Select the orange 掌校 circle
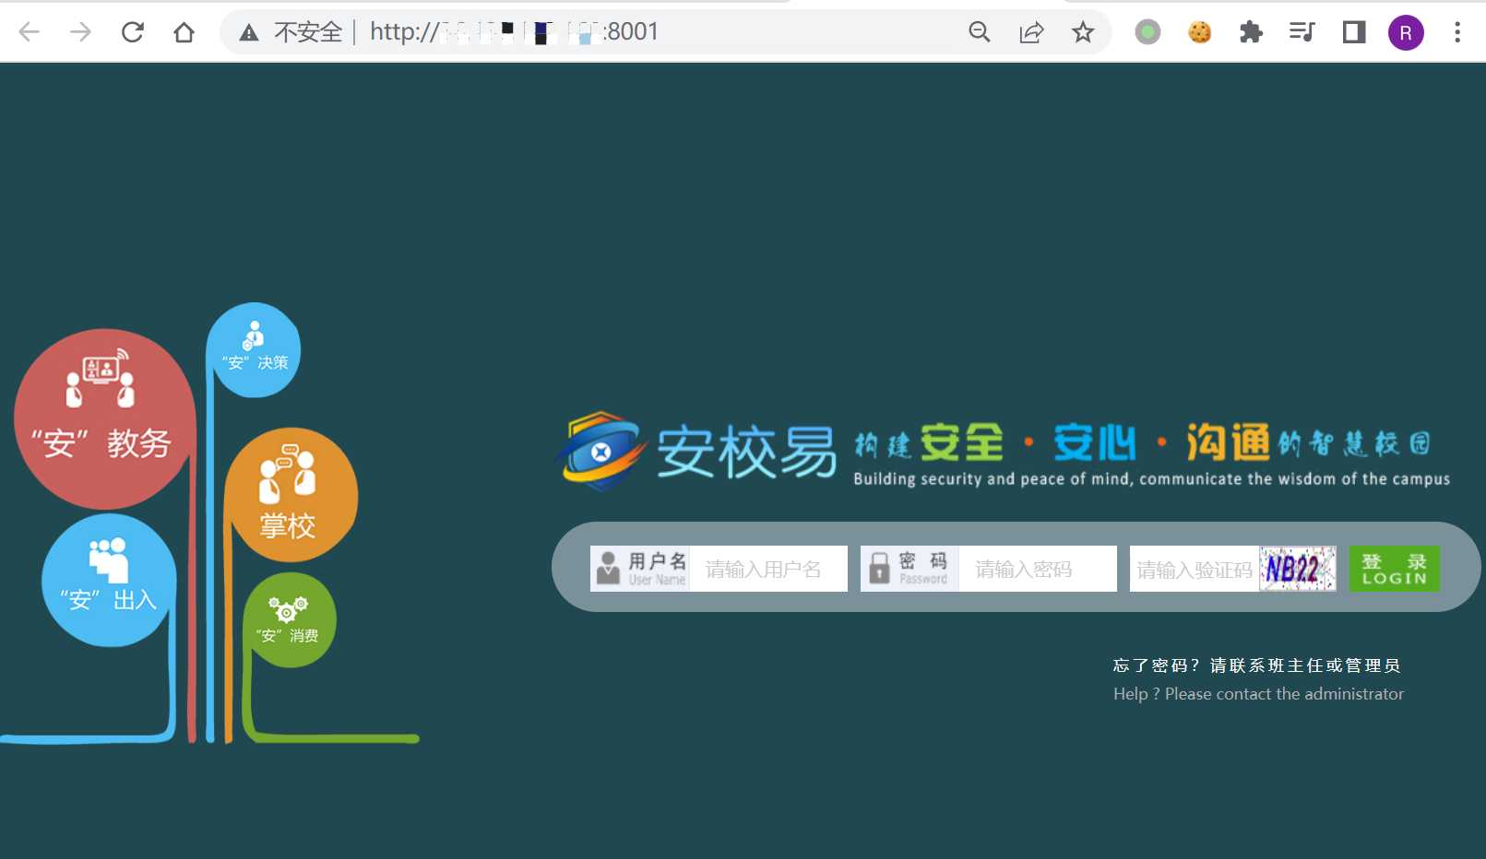Image resolution: width=1486 pixels, height=859 pixels. [290, 495]
